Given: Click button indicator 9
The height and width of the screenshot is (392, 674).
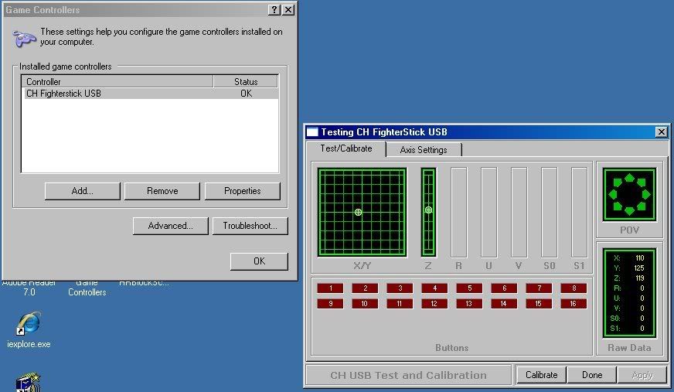Looking at the screenshot, I should [x=330, y=303].
